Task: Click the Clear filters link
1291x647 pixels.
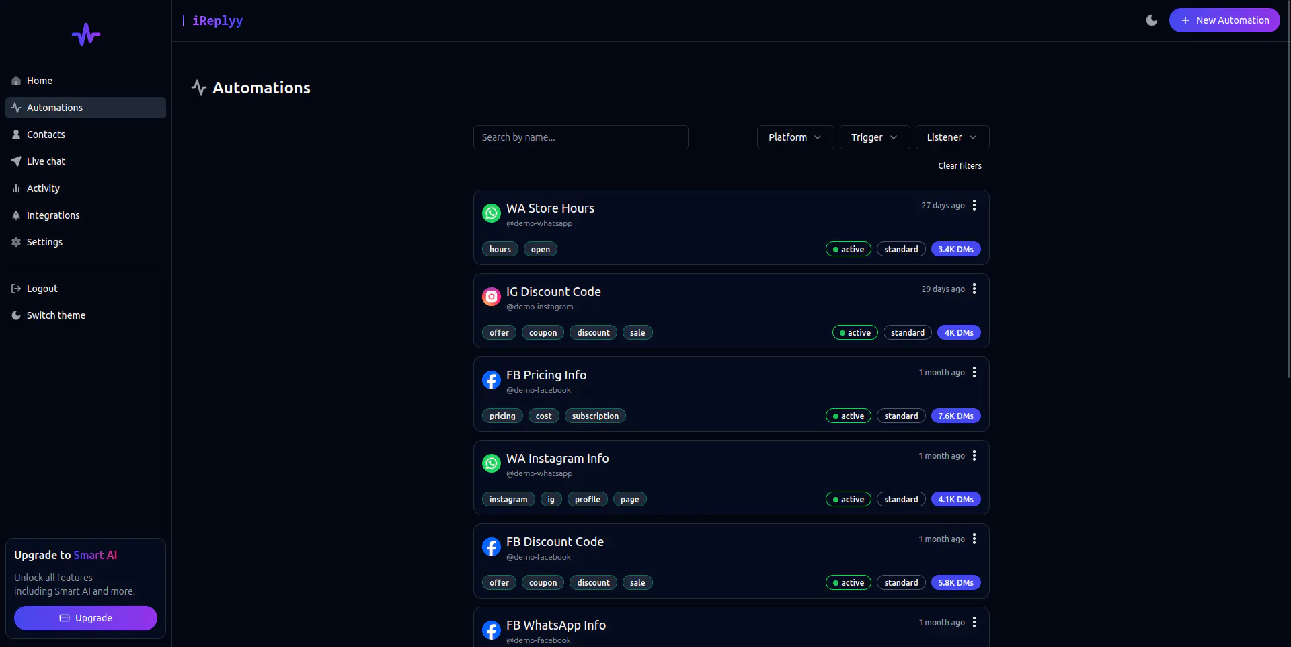Action: pyautogui.click(x=960, y=166)
